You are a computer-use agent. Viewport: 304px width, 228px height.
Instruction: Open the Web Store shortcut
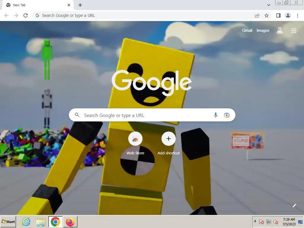135,143
